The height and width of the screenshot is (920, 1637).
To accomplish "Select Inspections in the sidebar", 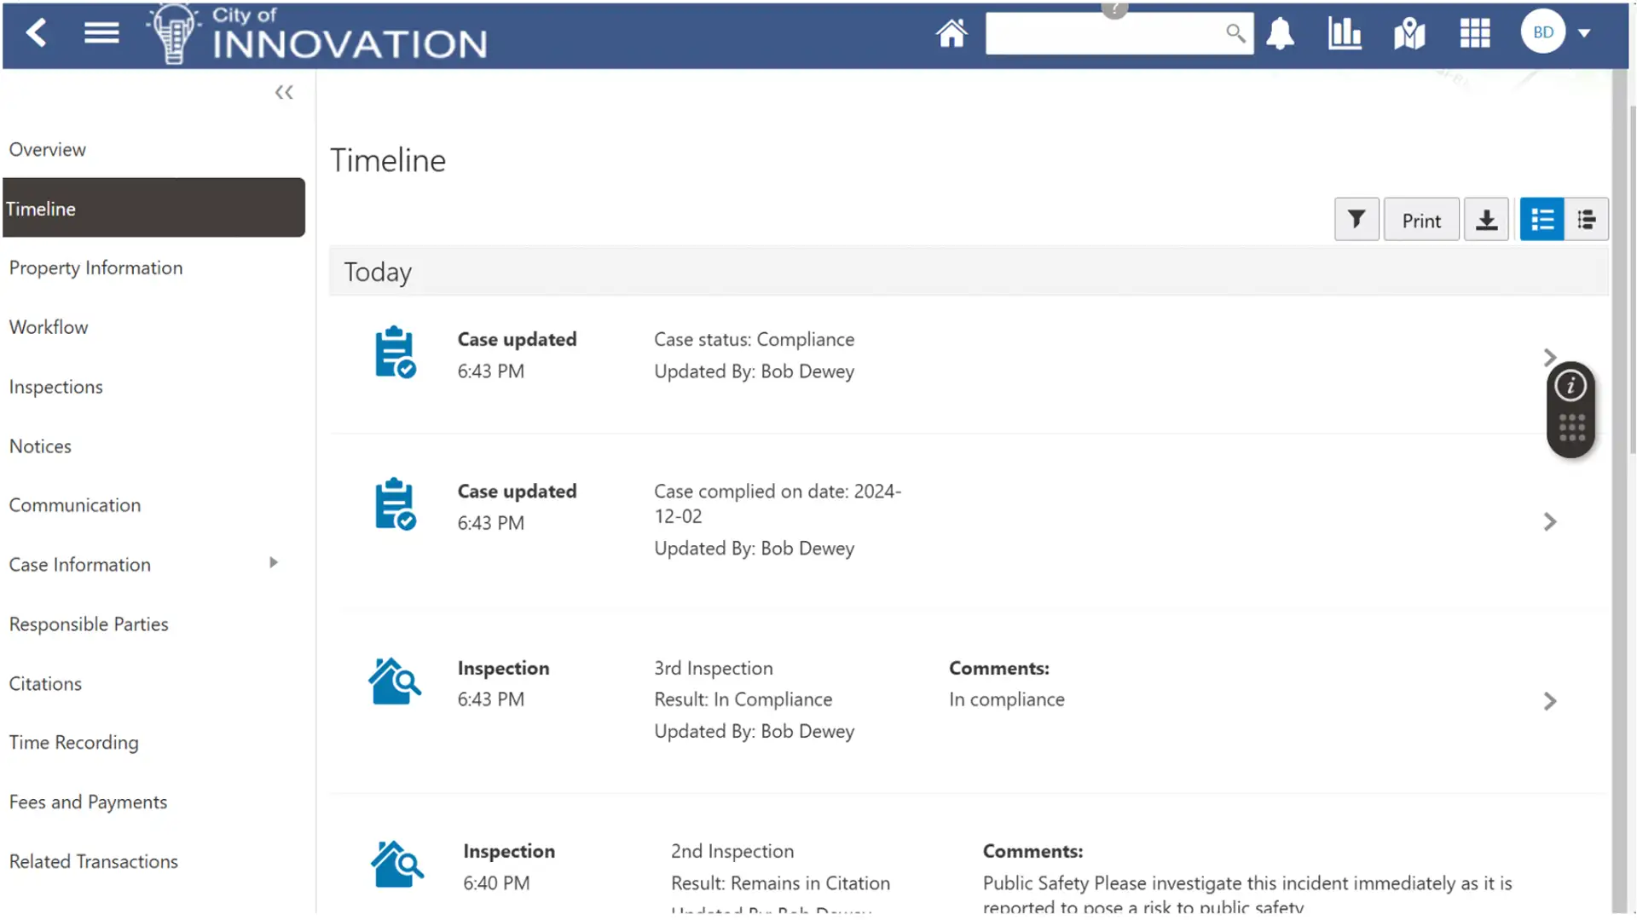I will pos(56,387).
